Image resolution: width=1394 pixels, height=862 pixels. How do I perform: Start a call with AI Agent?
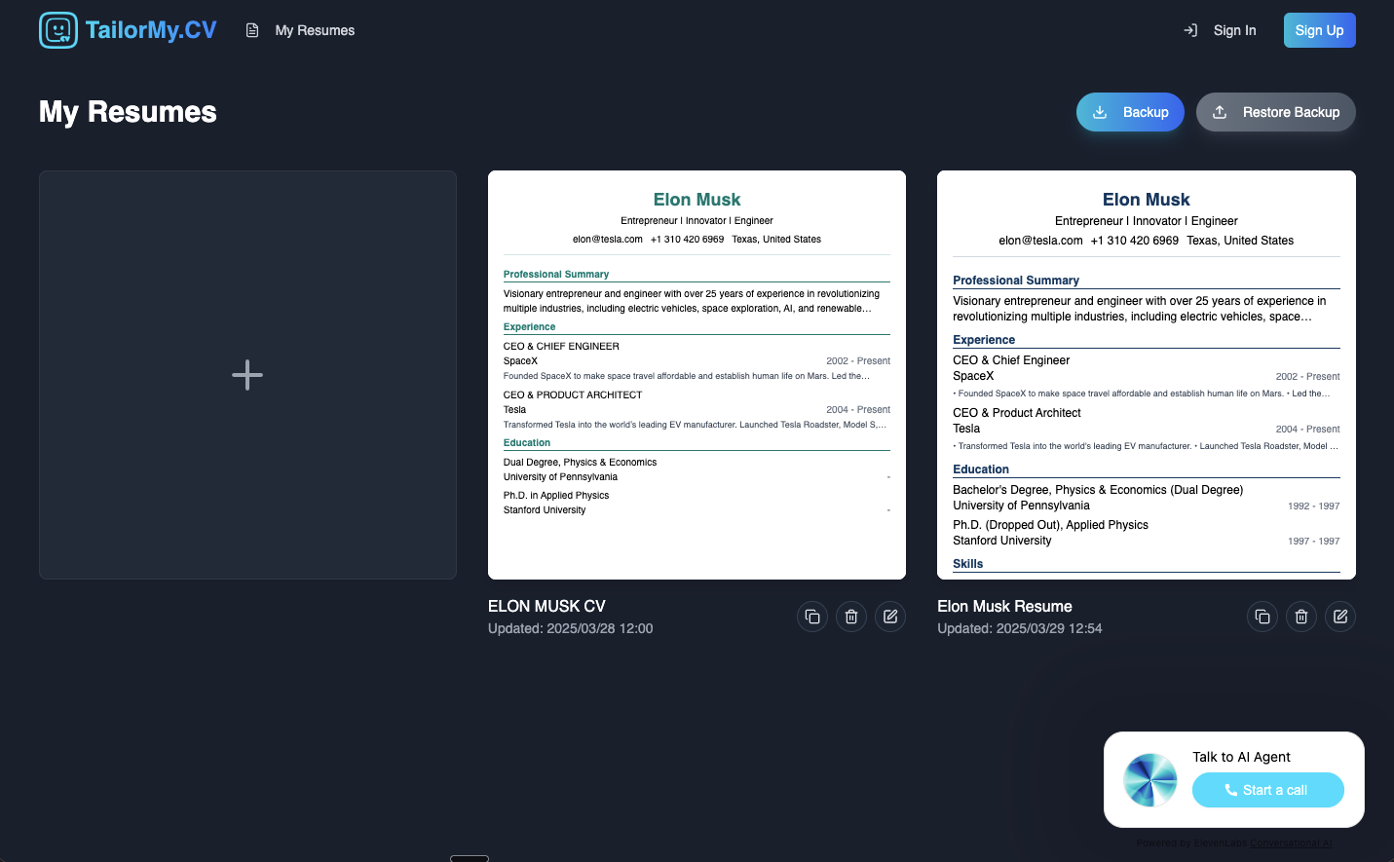click(x=1267, y=790)
